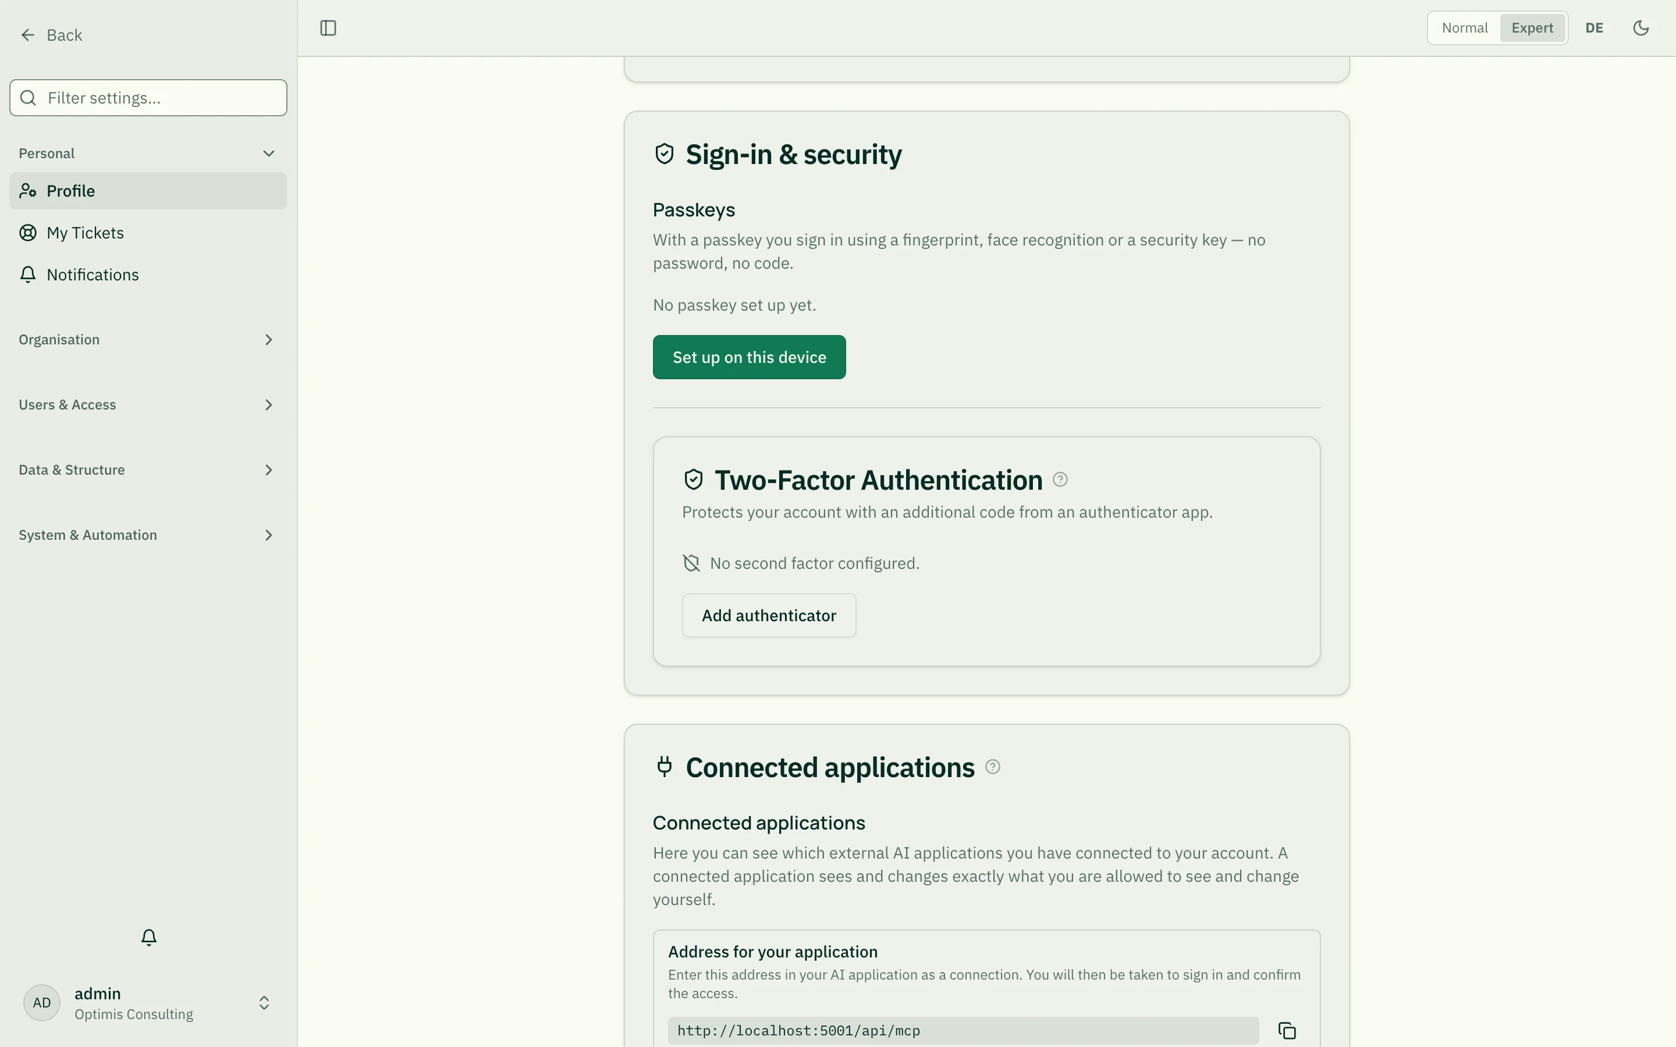Screen dimensions: 1676x1047
Task: Open My Tickets
Action: (147, 233)
